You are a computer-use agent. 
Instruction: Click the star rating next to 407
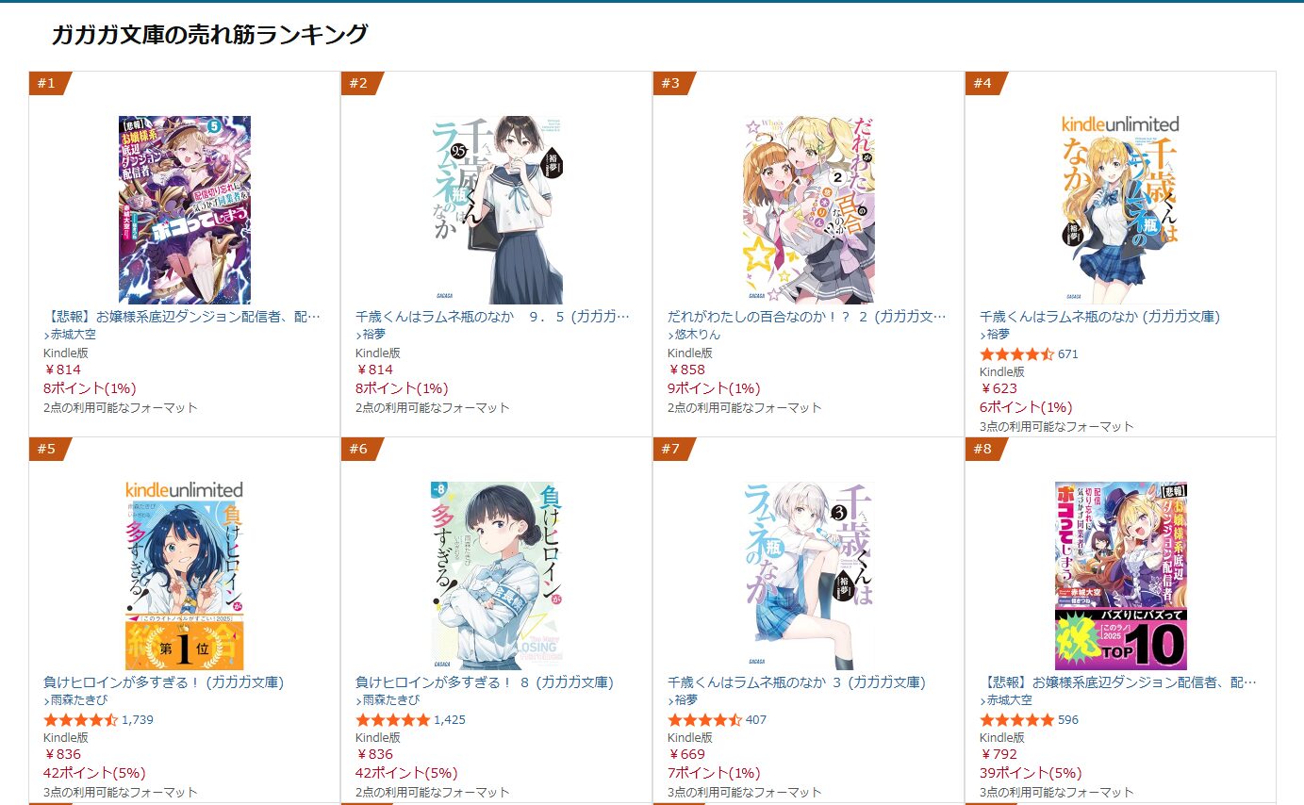click(704, 720)
